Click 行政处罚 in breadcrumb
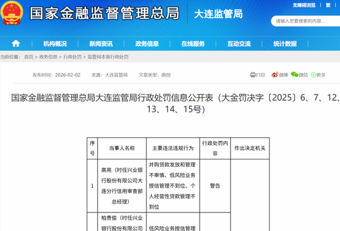340x231 pixels. point(72,57)
